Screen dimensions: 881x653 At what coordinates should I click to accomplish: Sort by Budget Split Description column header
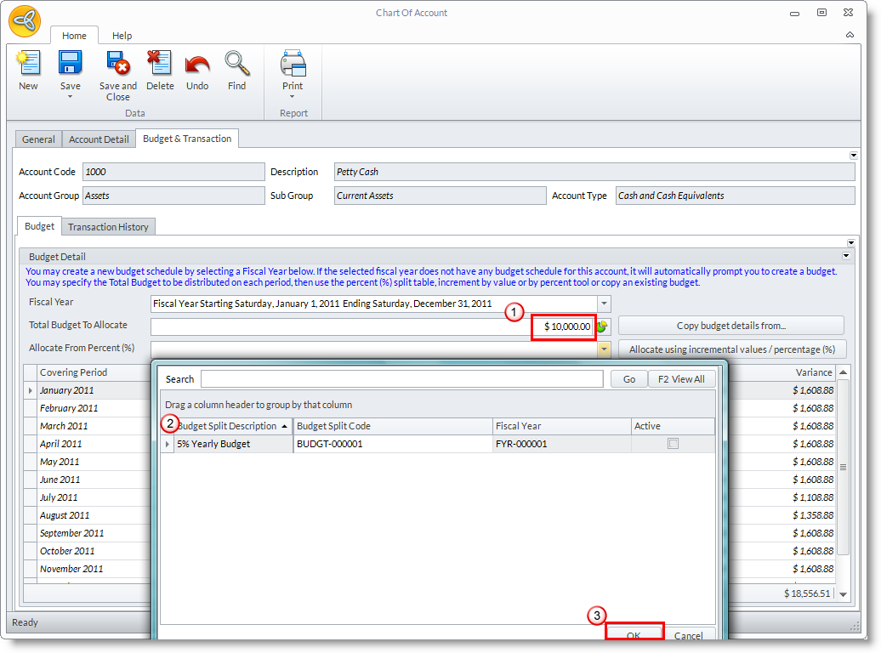(228, 426)
